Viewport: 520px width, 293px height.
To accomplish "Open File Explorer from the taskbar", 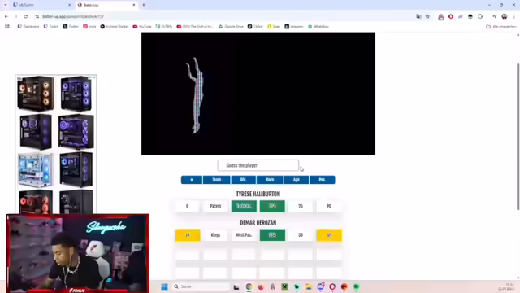I will [x=309, y=286].
